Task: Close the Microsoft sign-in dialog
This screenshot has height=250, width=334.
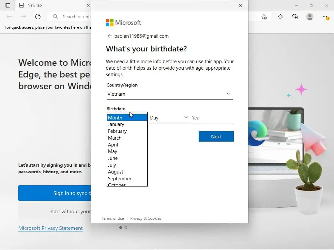Action: pos(240,6)
